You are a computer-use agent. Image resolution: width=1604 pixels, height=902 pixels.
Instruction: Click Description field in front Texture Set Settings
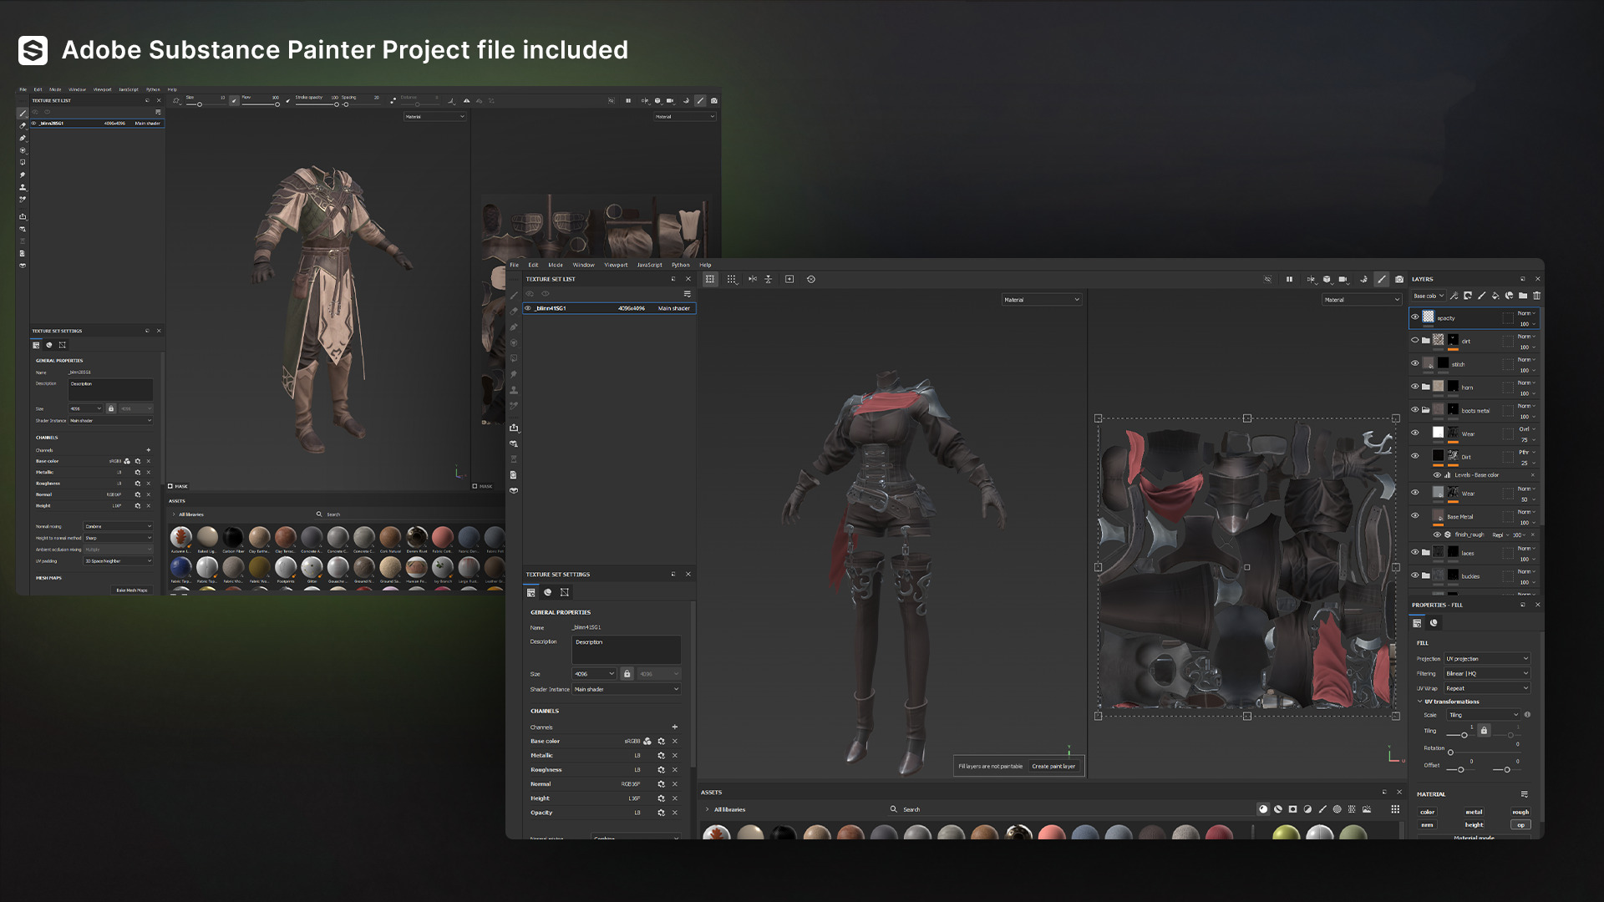tap(627, 650)
